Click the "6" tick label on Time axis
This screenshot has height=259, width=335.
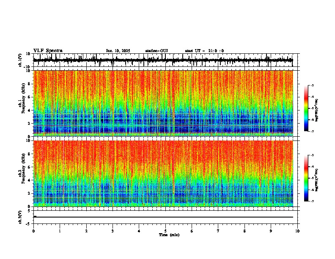tap(192, 231)
